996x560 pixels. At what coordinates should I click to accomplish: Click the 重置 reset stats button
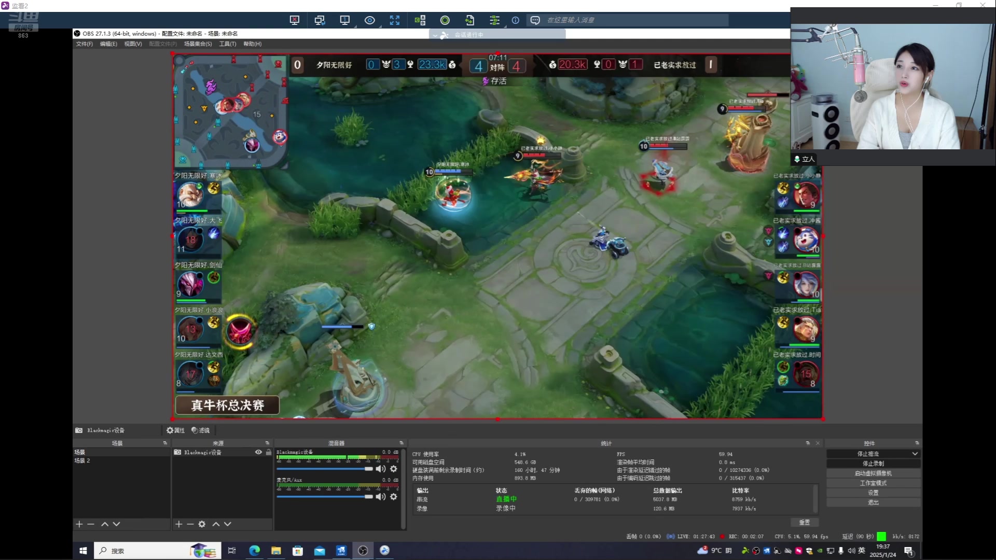pos(805,523)
